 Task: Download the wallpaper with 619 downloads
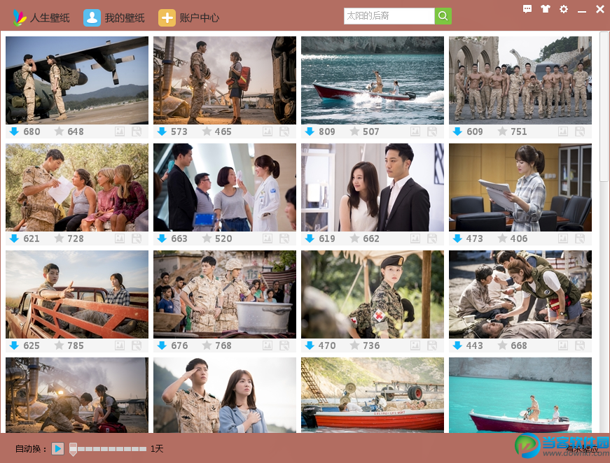pyautogui.click(x=310, y=238)
